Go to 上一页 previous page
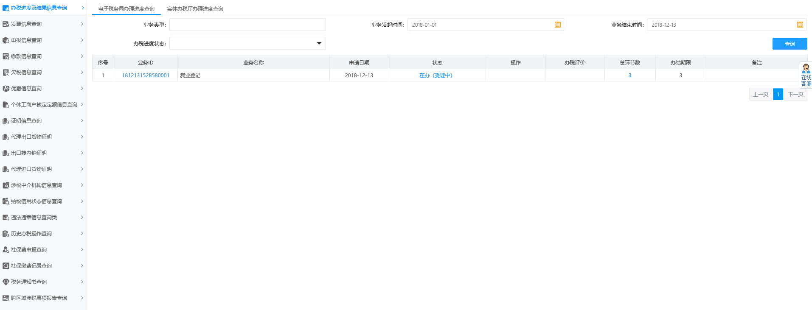 tap(761, 95)
